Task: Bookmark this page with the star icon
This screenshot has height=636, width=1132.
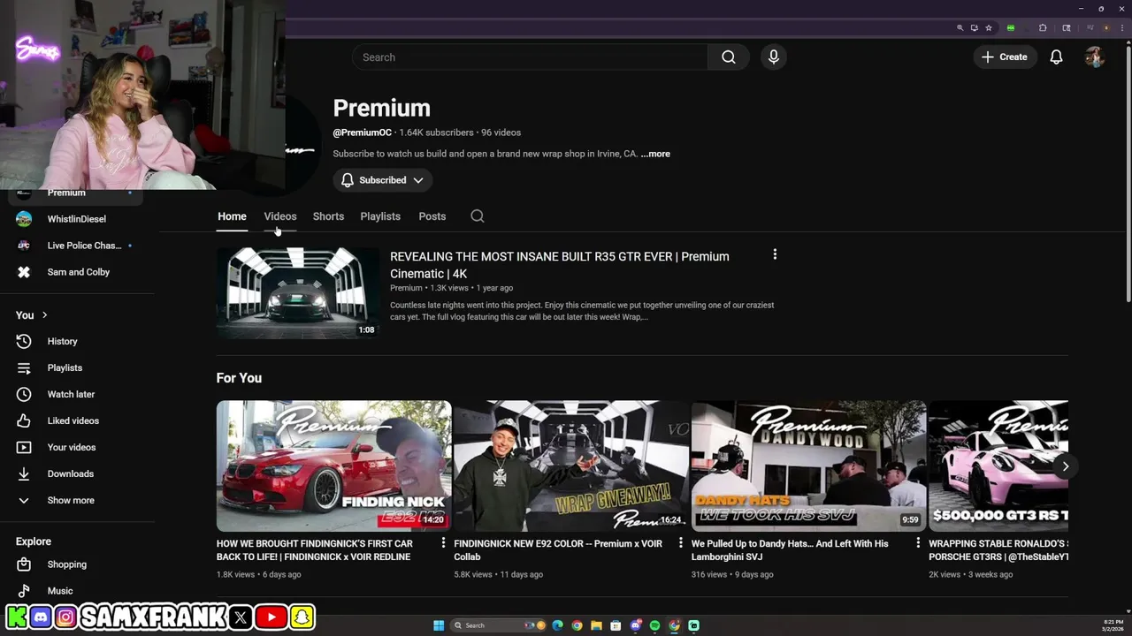Action: click(x=989, y=27)
